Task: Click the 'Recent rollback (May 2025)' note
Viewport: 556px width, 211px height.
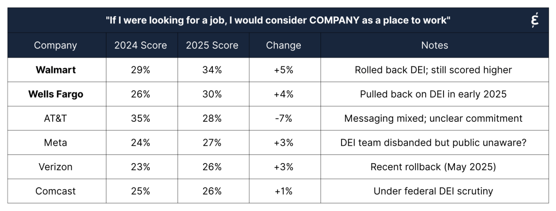Action: pos(433,167)
